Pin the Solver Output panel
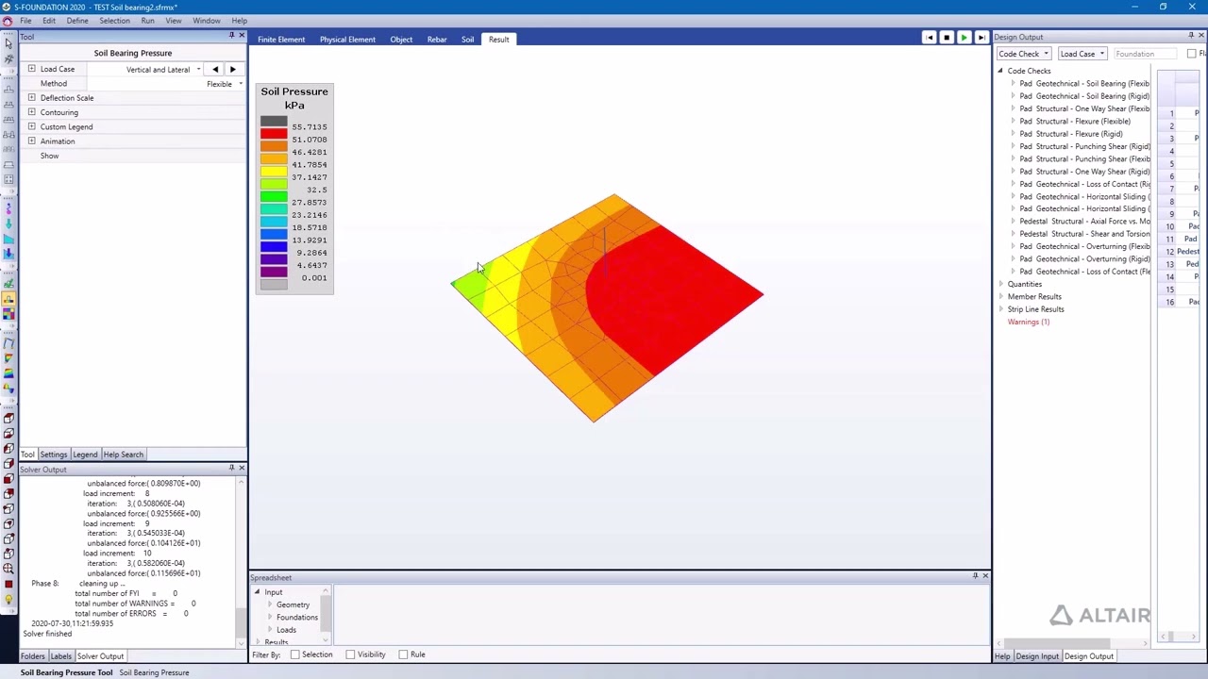Viewport: 1208px width, 679px height. click(x=231, y=468)
